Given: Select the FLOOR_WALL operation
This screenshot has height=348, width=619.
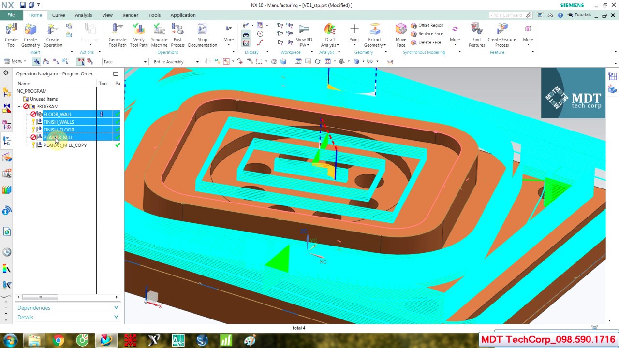Looking at the screenshot, I should (x=58, y=114).
